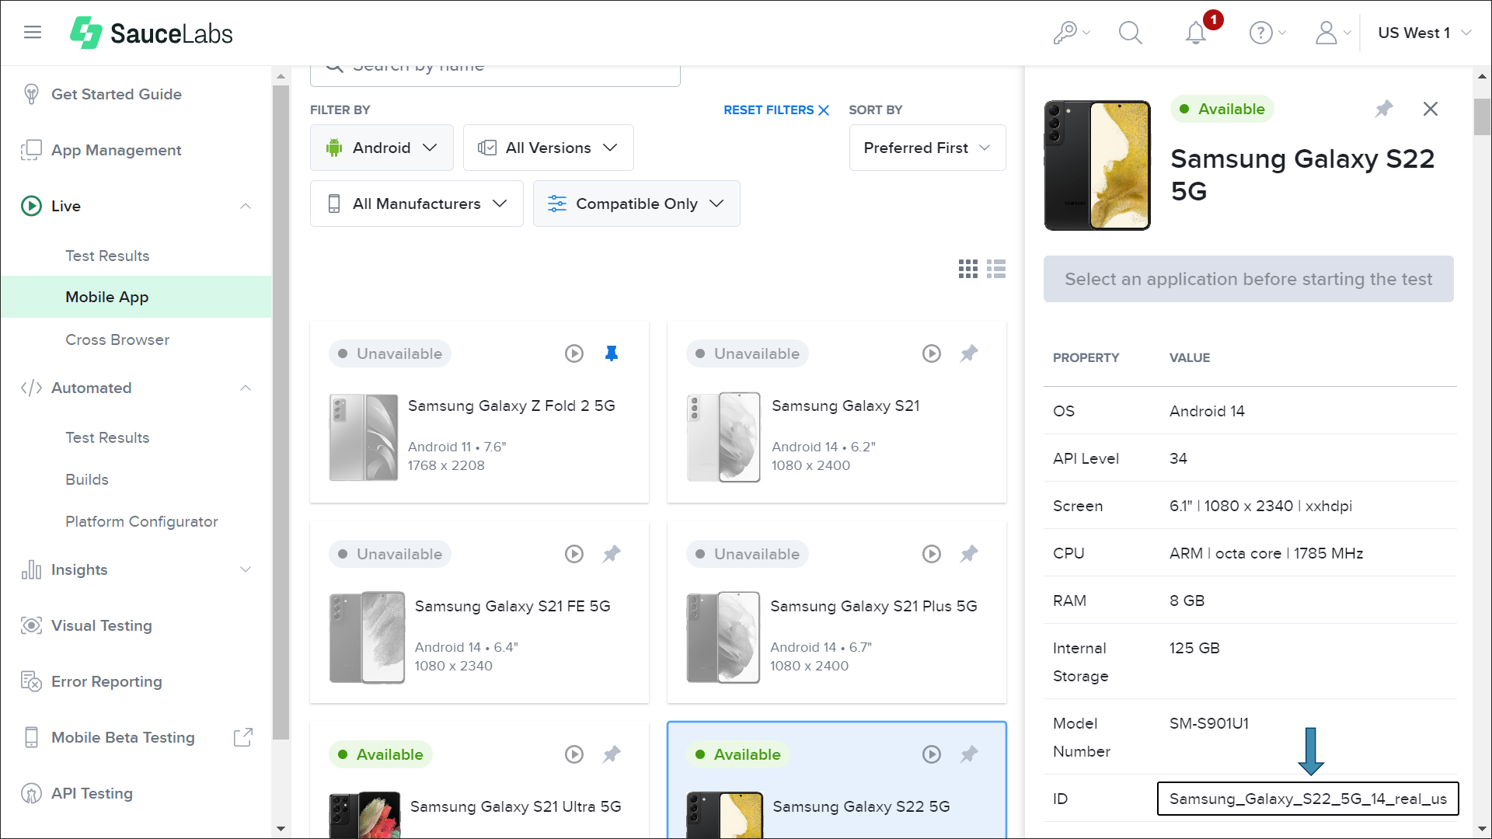This screenshot has height=839, width=1492.
Task: Launch session on Samsung Galaxy Z Fold 2 5G
Action: click(x=573, y=353)
